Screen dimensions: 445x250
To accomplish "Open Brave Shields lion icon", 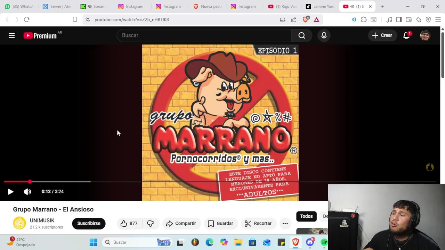I will [x=306, y=19].
